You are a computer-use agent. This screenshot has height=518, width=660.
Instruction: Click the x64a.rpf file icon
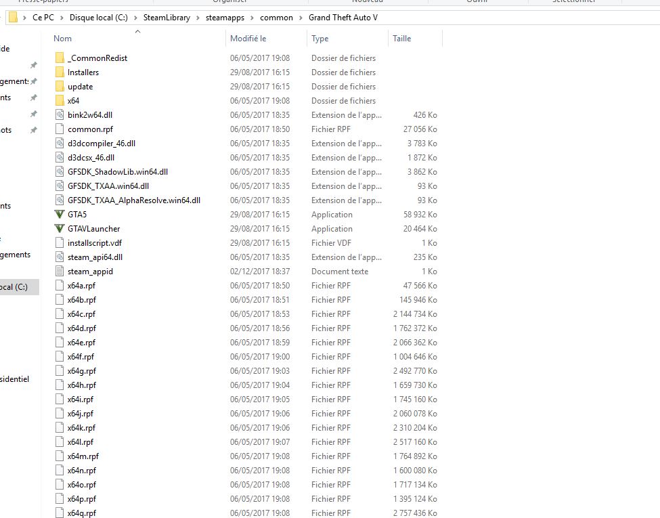(60, 286)
